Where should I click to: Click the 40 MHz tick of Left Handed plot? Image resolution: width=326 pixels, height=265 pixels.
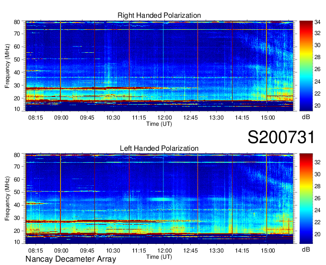tap(17, 205)
